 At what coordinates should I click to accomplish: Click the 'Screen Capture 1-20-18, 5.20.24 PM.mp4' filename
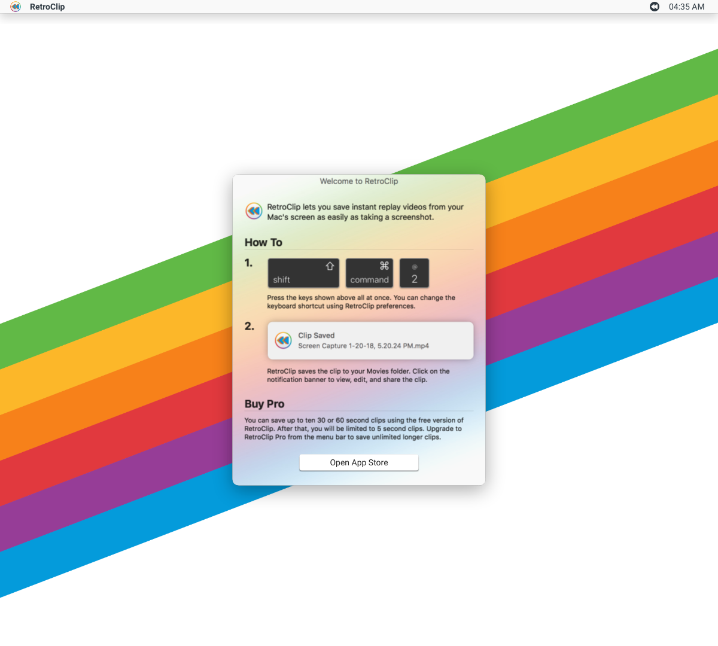tap(363, 346)
